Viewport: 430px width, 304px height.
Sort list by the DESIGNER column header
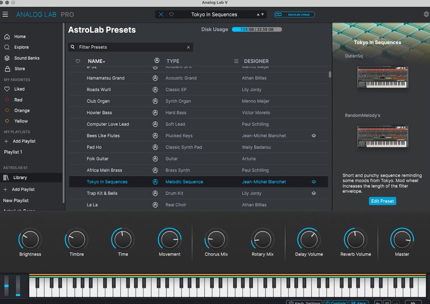[256, 61]
